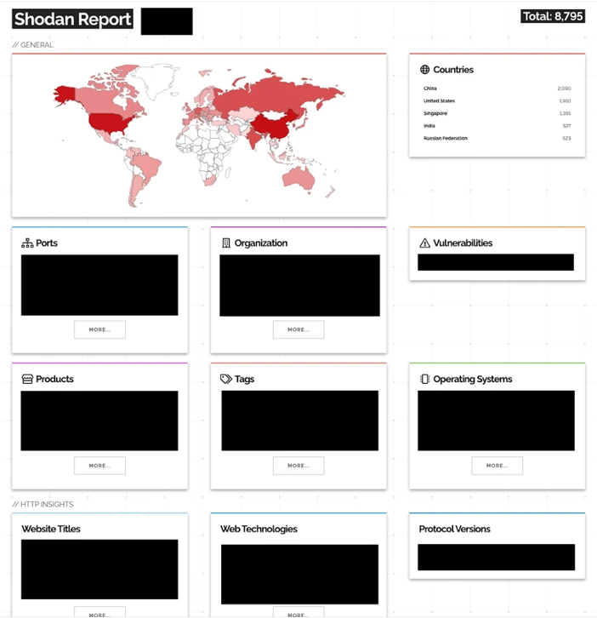Click the Ports network icon
The height and width of the screenshot is (618, 597).
pyautogui.click(x=27, y=243)
